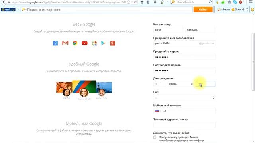Click the 'Музыка' toolbar text link

[226, 10]
